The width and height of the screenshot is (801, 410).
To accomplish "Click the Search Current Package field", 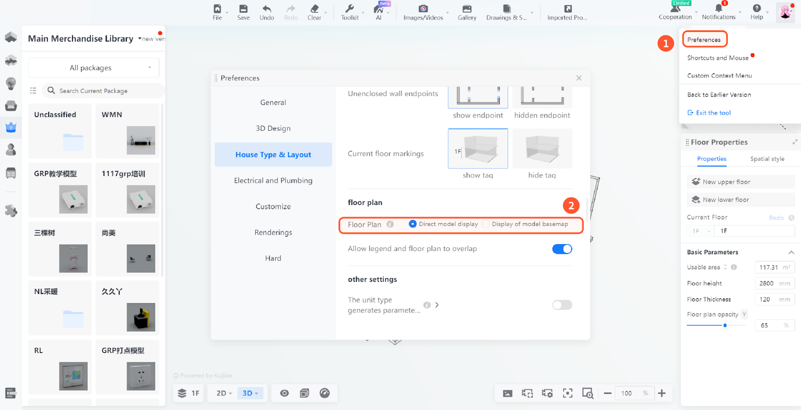I will point(105,91).
